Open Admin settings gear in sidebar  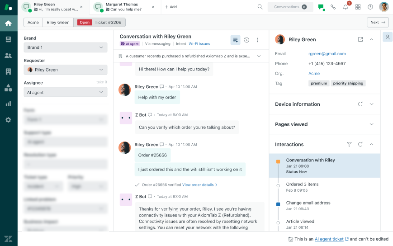(x=8, y=120)
